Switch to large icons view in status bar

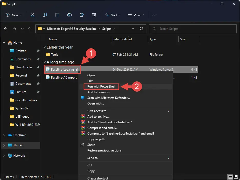click(x=236, y=177)
